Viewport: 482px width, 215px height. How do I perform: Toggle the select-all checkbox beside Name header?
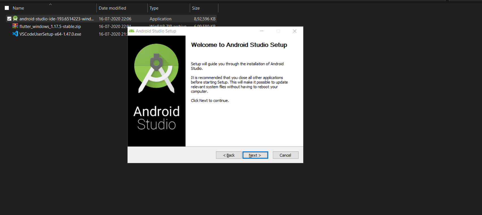click(x=7, y=8)
